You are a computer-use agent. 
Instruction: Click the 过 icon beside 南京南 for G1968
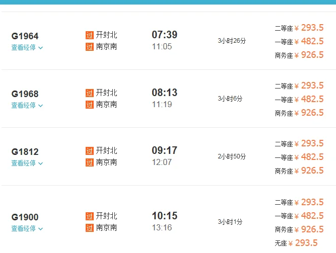click(x=90, y=105)
